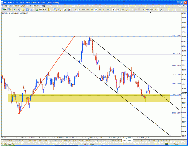Switch to the EURUSD,H4 chart tab
Viewport: 188px width, 146px height.
[x=103, y=141]
